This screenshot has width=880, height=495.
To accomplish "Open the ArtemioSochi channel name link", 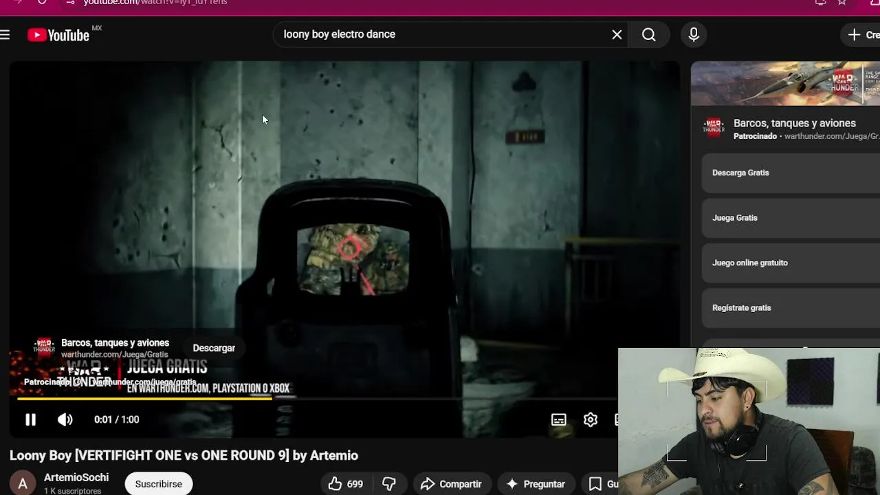I will click(x=76, y=477).
